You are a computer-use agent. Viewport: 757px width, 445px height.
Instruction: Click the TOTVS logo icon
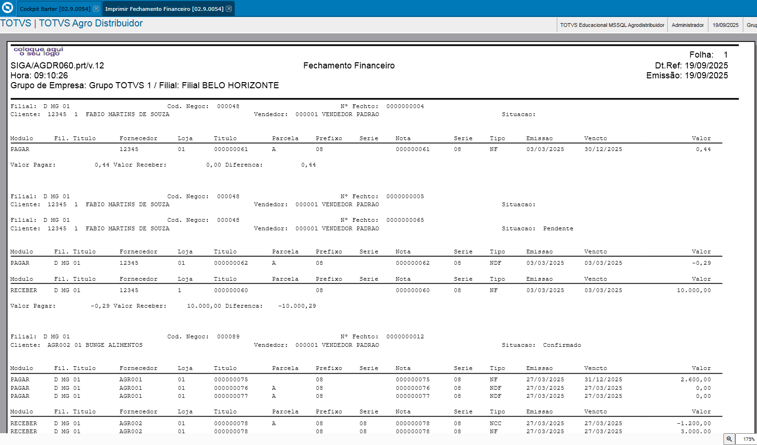click(x=8, y=8)
